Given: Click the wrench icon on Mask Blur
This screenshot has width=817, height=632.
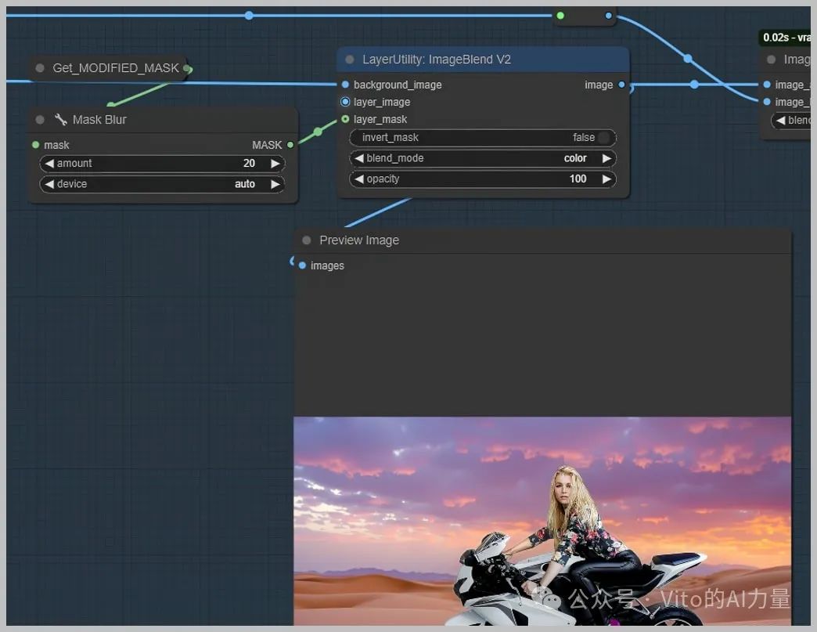Looking at the screenshot, I should point(61,119).
